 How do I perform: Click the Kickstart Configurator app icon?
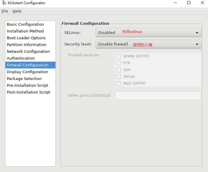point(4,3)
